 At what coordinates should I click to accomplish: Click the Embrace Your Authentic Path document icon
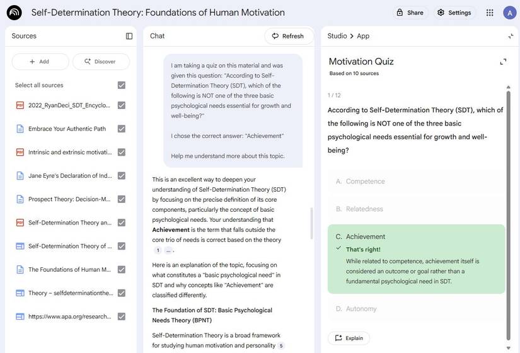coord(20,129)
